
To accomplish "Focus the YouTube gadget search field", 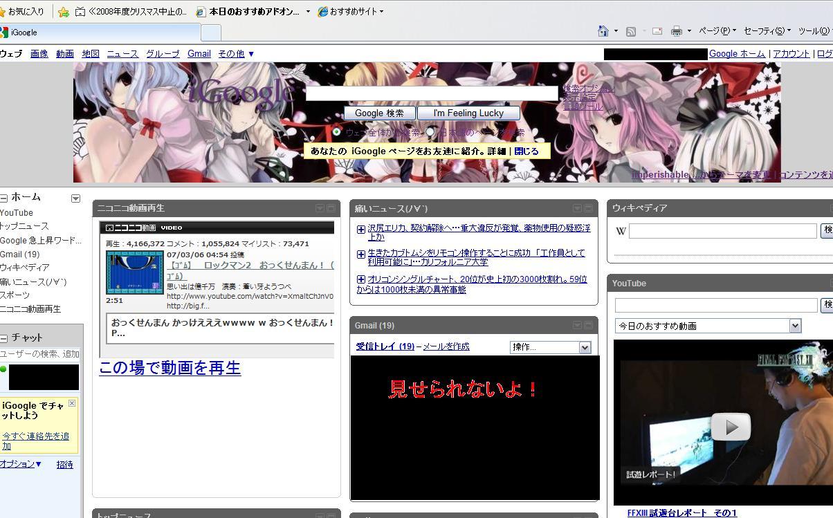I will point(716,305).
